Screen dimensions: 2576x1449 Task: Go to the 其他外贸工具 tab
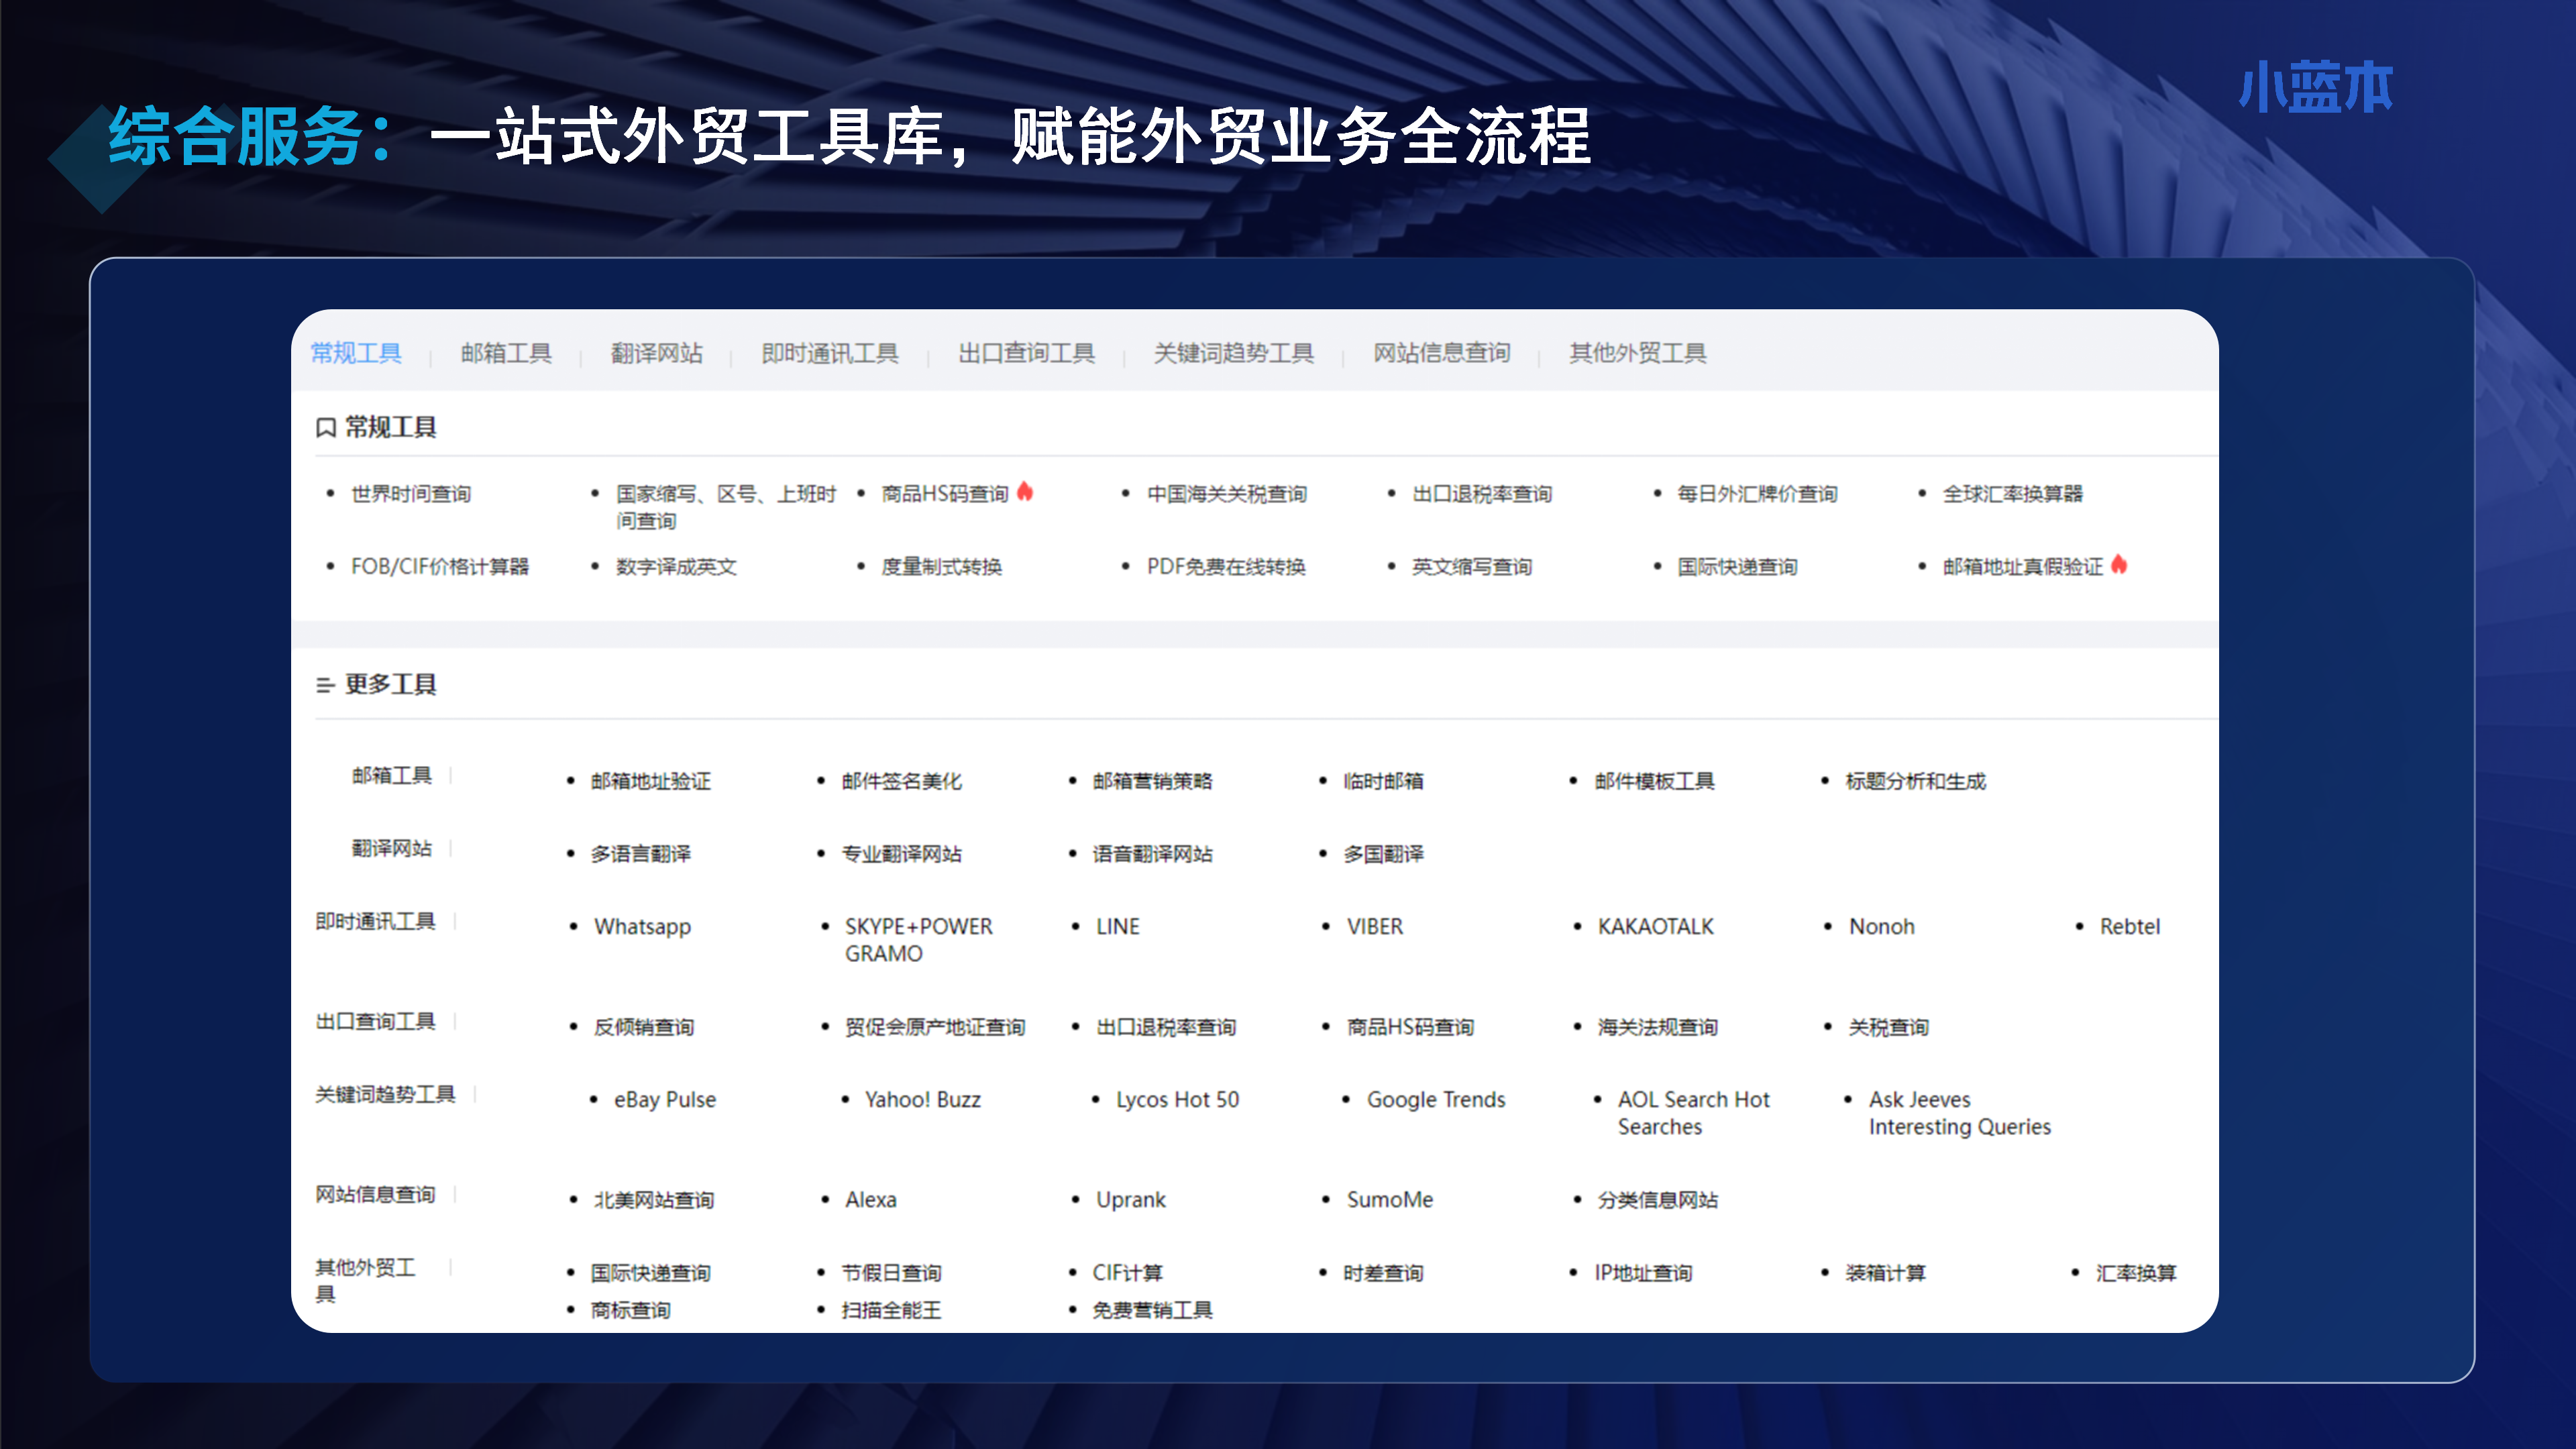coord(1638,353)
